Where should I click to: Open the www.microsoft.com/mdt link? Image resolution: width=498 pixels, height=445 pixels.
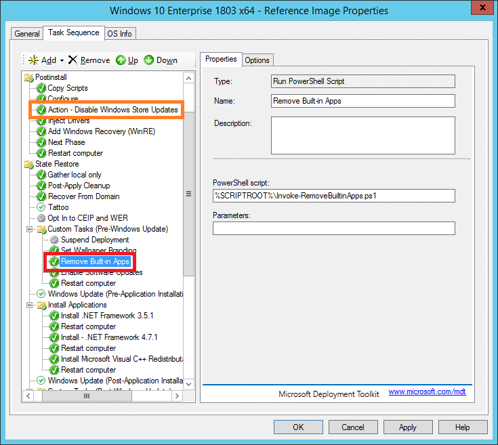point(427,392)
